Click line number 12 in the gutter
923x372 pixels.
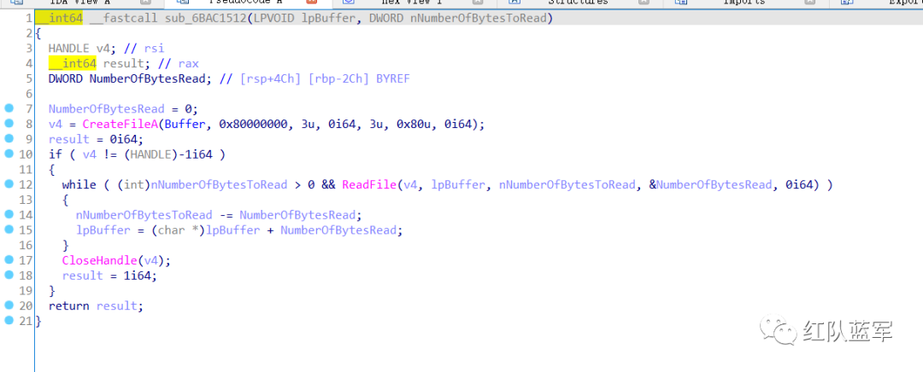point(26,184)
